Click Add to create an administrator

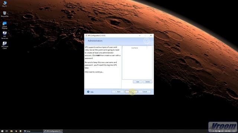pos(138,82)
